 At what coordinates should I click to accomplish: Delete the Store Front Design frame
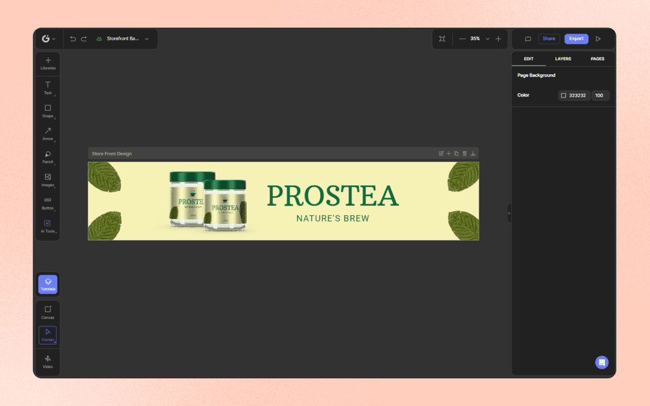(x=465, y=153)
